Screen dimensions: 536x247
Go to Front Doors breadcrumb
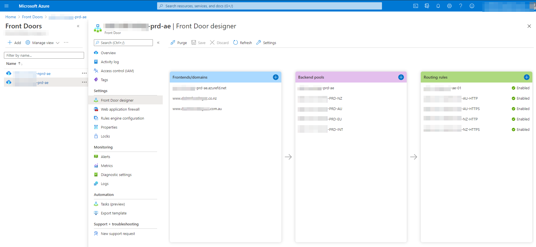click(x=32, y=17)
